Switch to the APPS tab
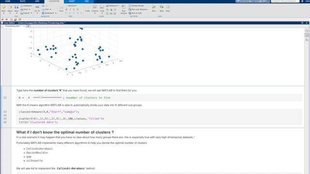Viewport: 310px width, 174px height. point(37,1)
